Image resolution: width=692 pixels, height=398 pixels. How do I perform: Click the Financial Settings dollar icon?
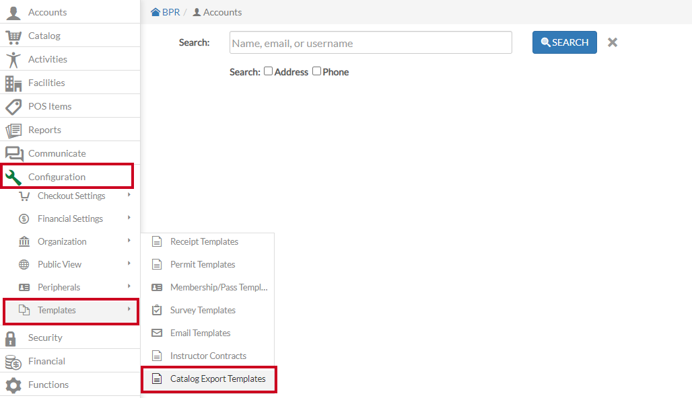(x=24, y=219)
